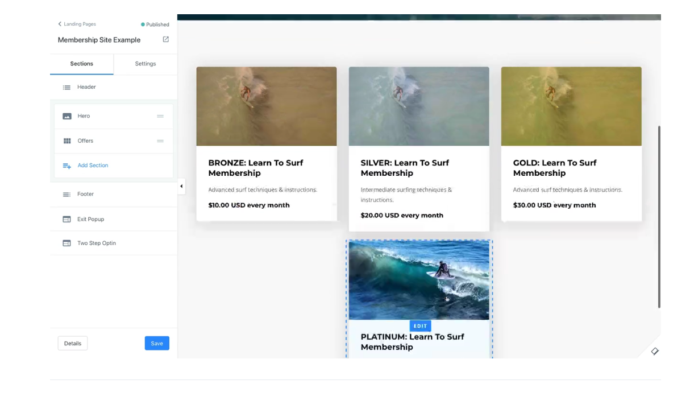Select the BRONZE offer surfing image
Screen dimensions: 694x396
tap(267, 106)
